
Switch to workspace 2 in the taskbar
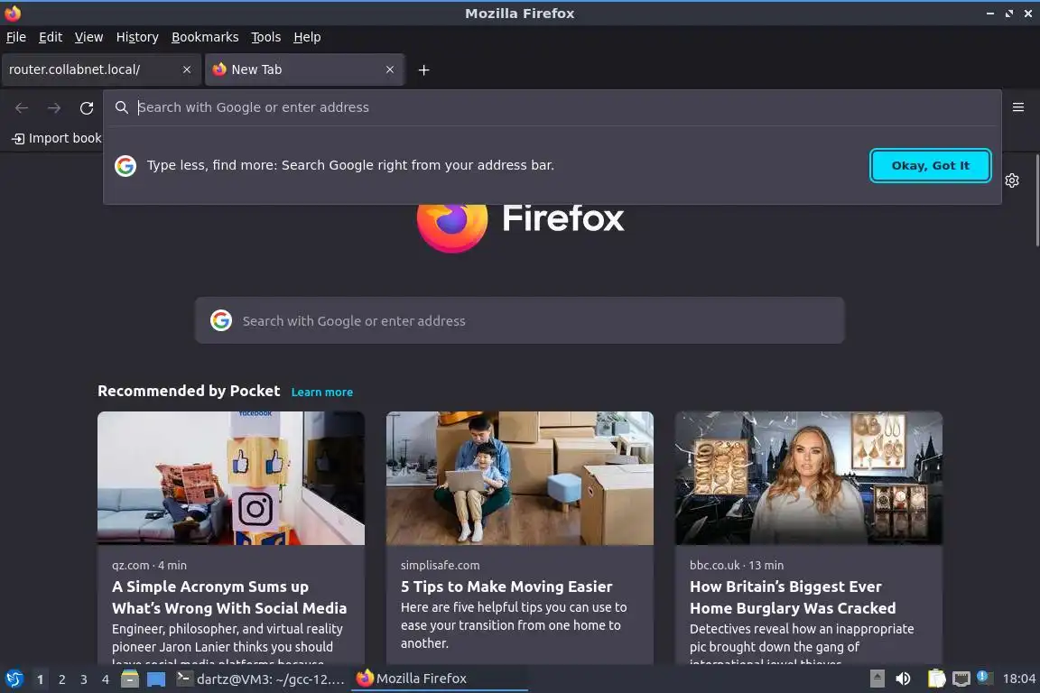(x=61, y=679)
